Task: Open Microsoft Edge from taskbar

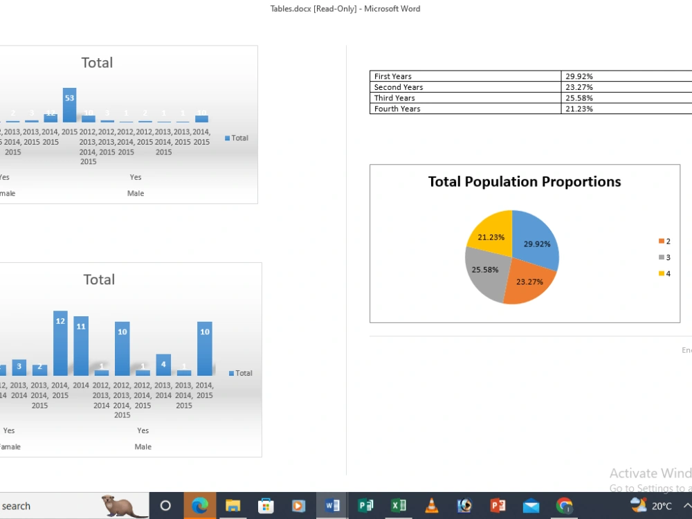Action: [200, 505]
